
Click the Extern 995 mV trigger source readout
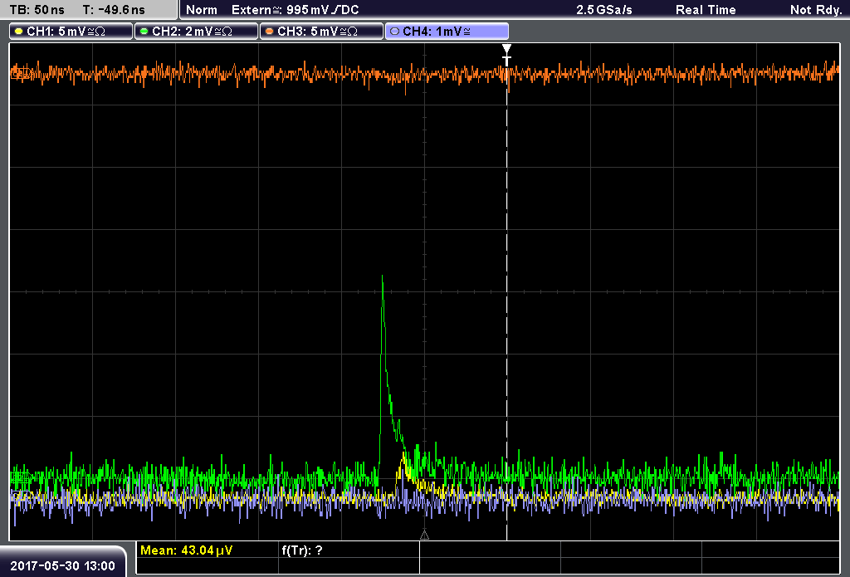coord(295,10)
